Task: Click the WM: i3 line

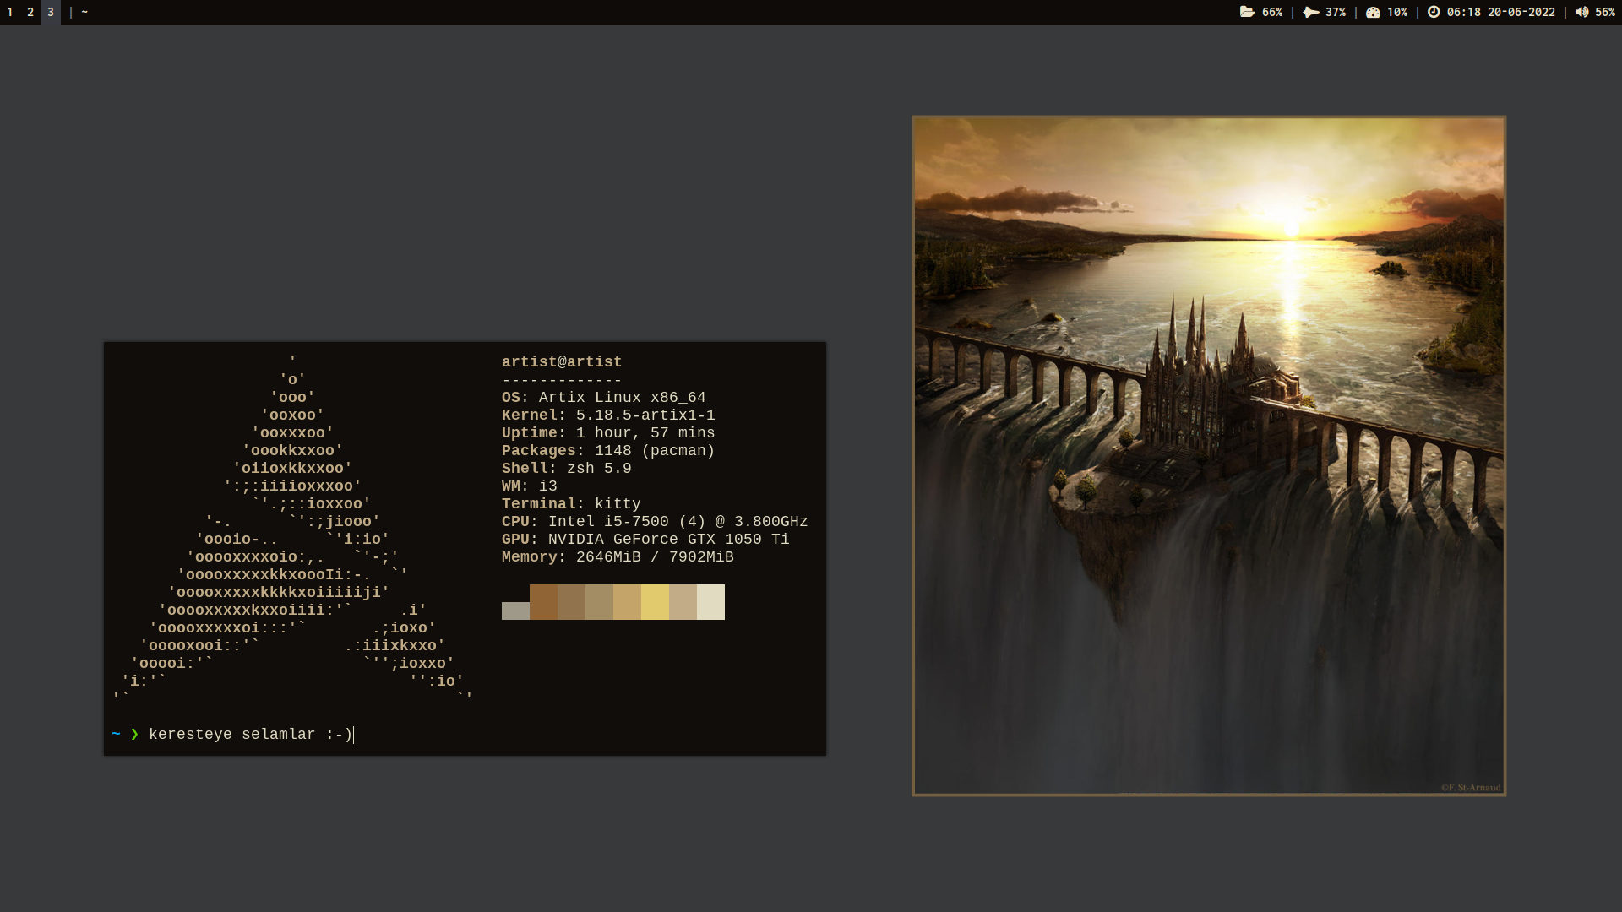Action: tap(530, 486)
